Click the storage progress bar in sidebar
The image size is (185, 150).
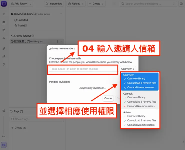pyautogui.click(x=4, y=125)
